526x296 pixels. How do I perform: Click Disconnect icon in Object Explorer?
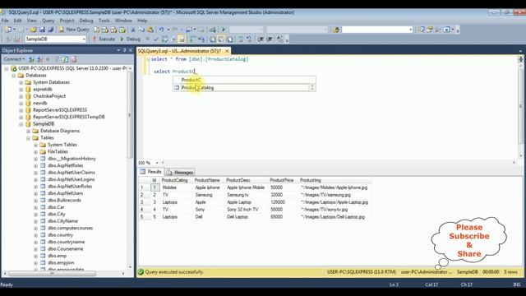click(x=40, y=59)
